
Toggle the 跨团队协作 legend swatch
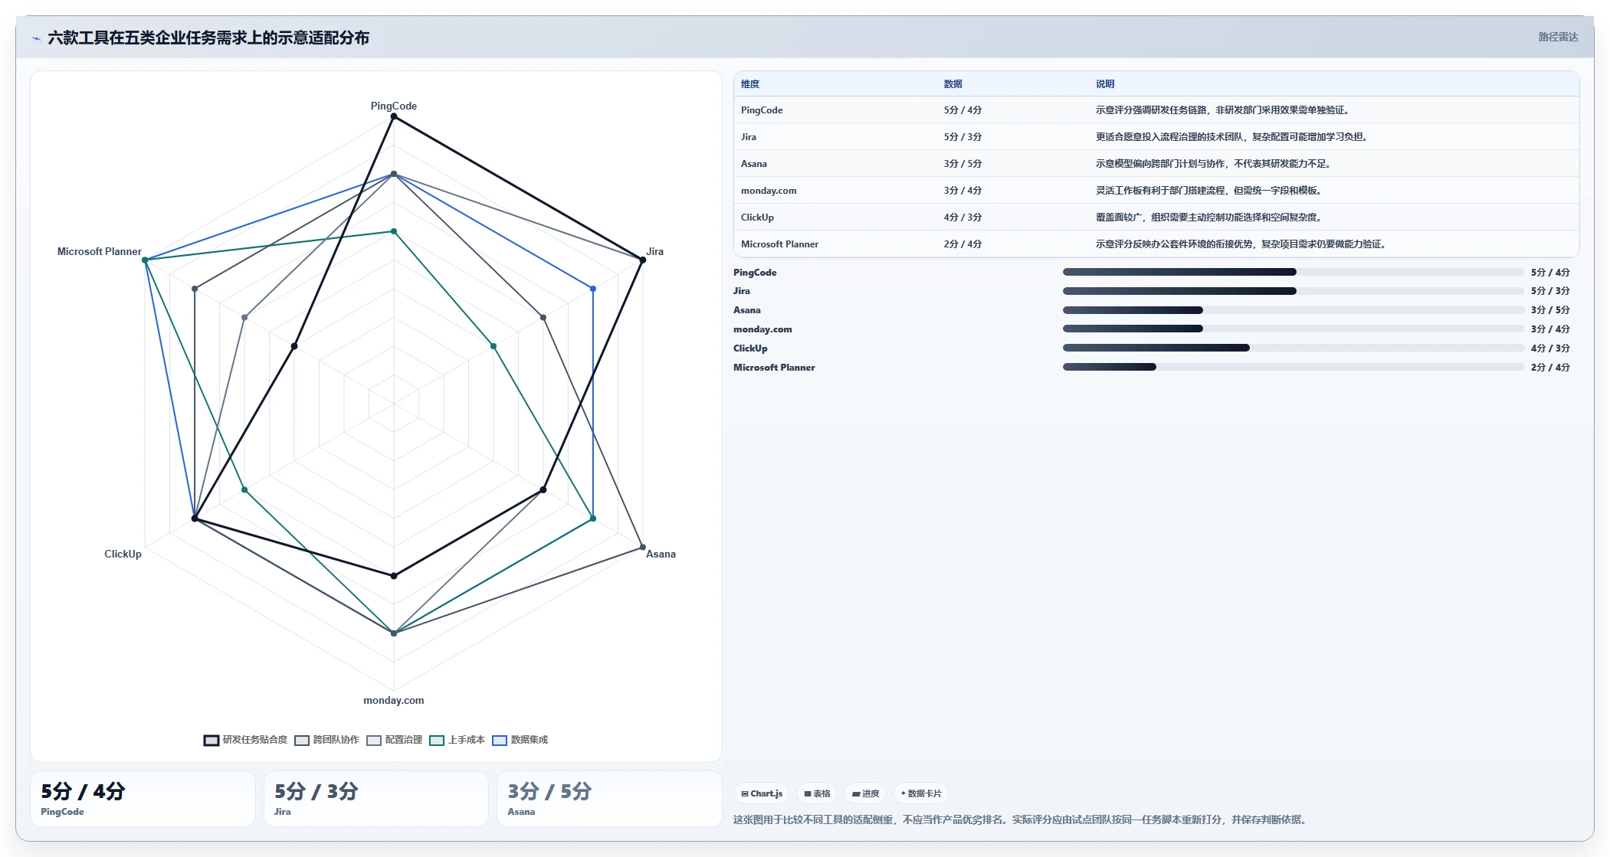(x=302, y=741)
